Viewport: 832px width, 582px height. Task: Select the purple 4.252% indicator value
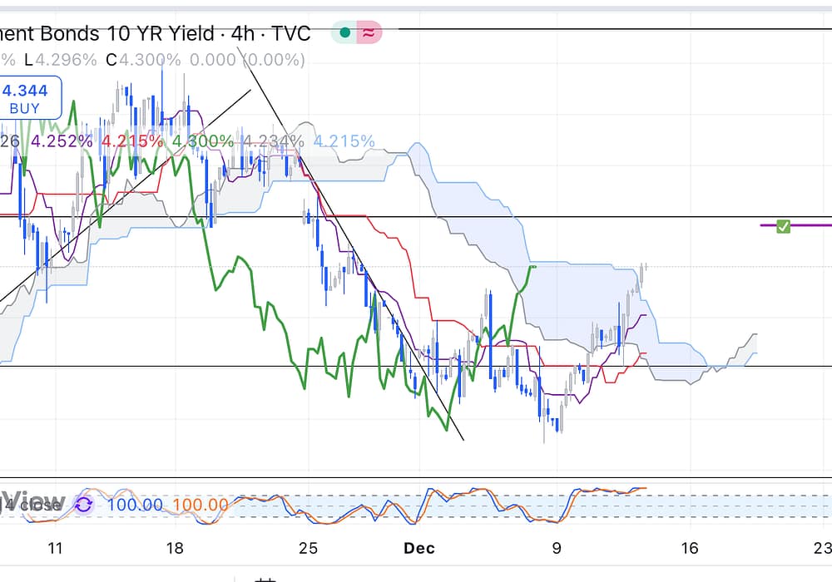[x=62, y=141]
